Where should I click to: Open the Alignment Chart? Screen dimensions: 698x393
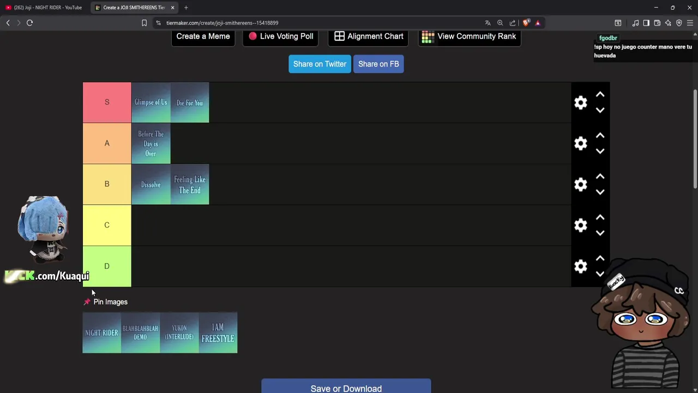pyautogui.click(x=368, y=37)
